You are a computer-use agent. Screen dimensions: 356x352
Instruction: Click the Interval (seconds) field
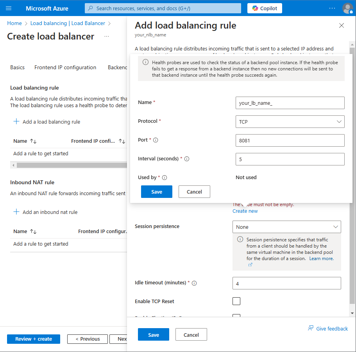coord(290,159)
